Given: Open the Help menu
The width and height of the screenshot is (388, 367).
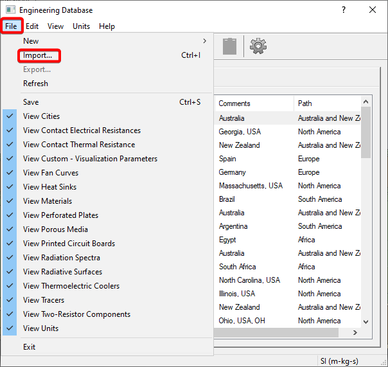Looking at the screenshot, I should 107,26.
